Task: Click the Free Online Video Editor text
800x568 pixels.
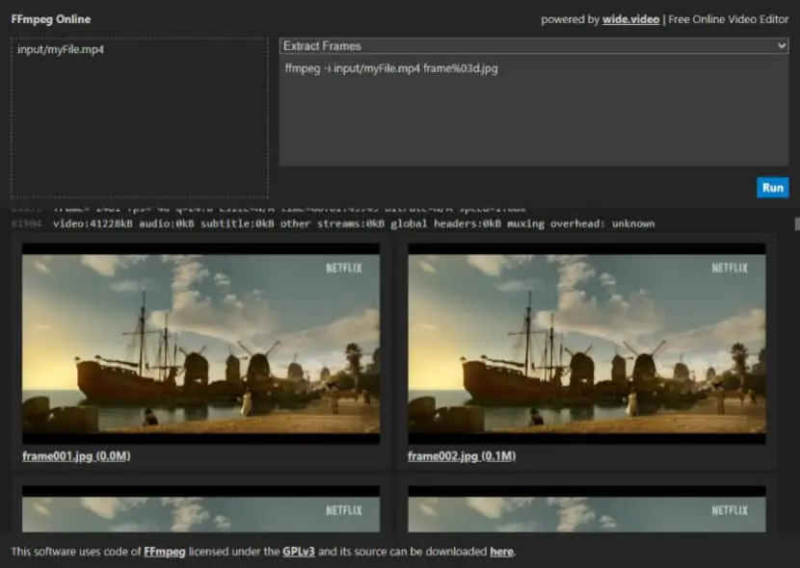Action: [x=729, y=19]
